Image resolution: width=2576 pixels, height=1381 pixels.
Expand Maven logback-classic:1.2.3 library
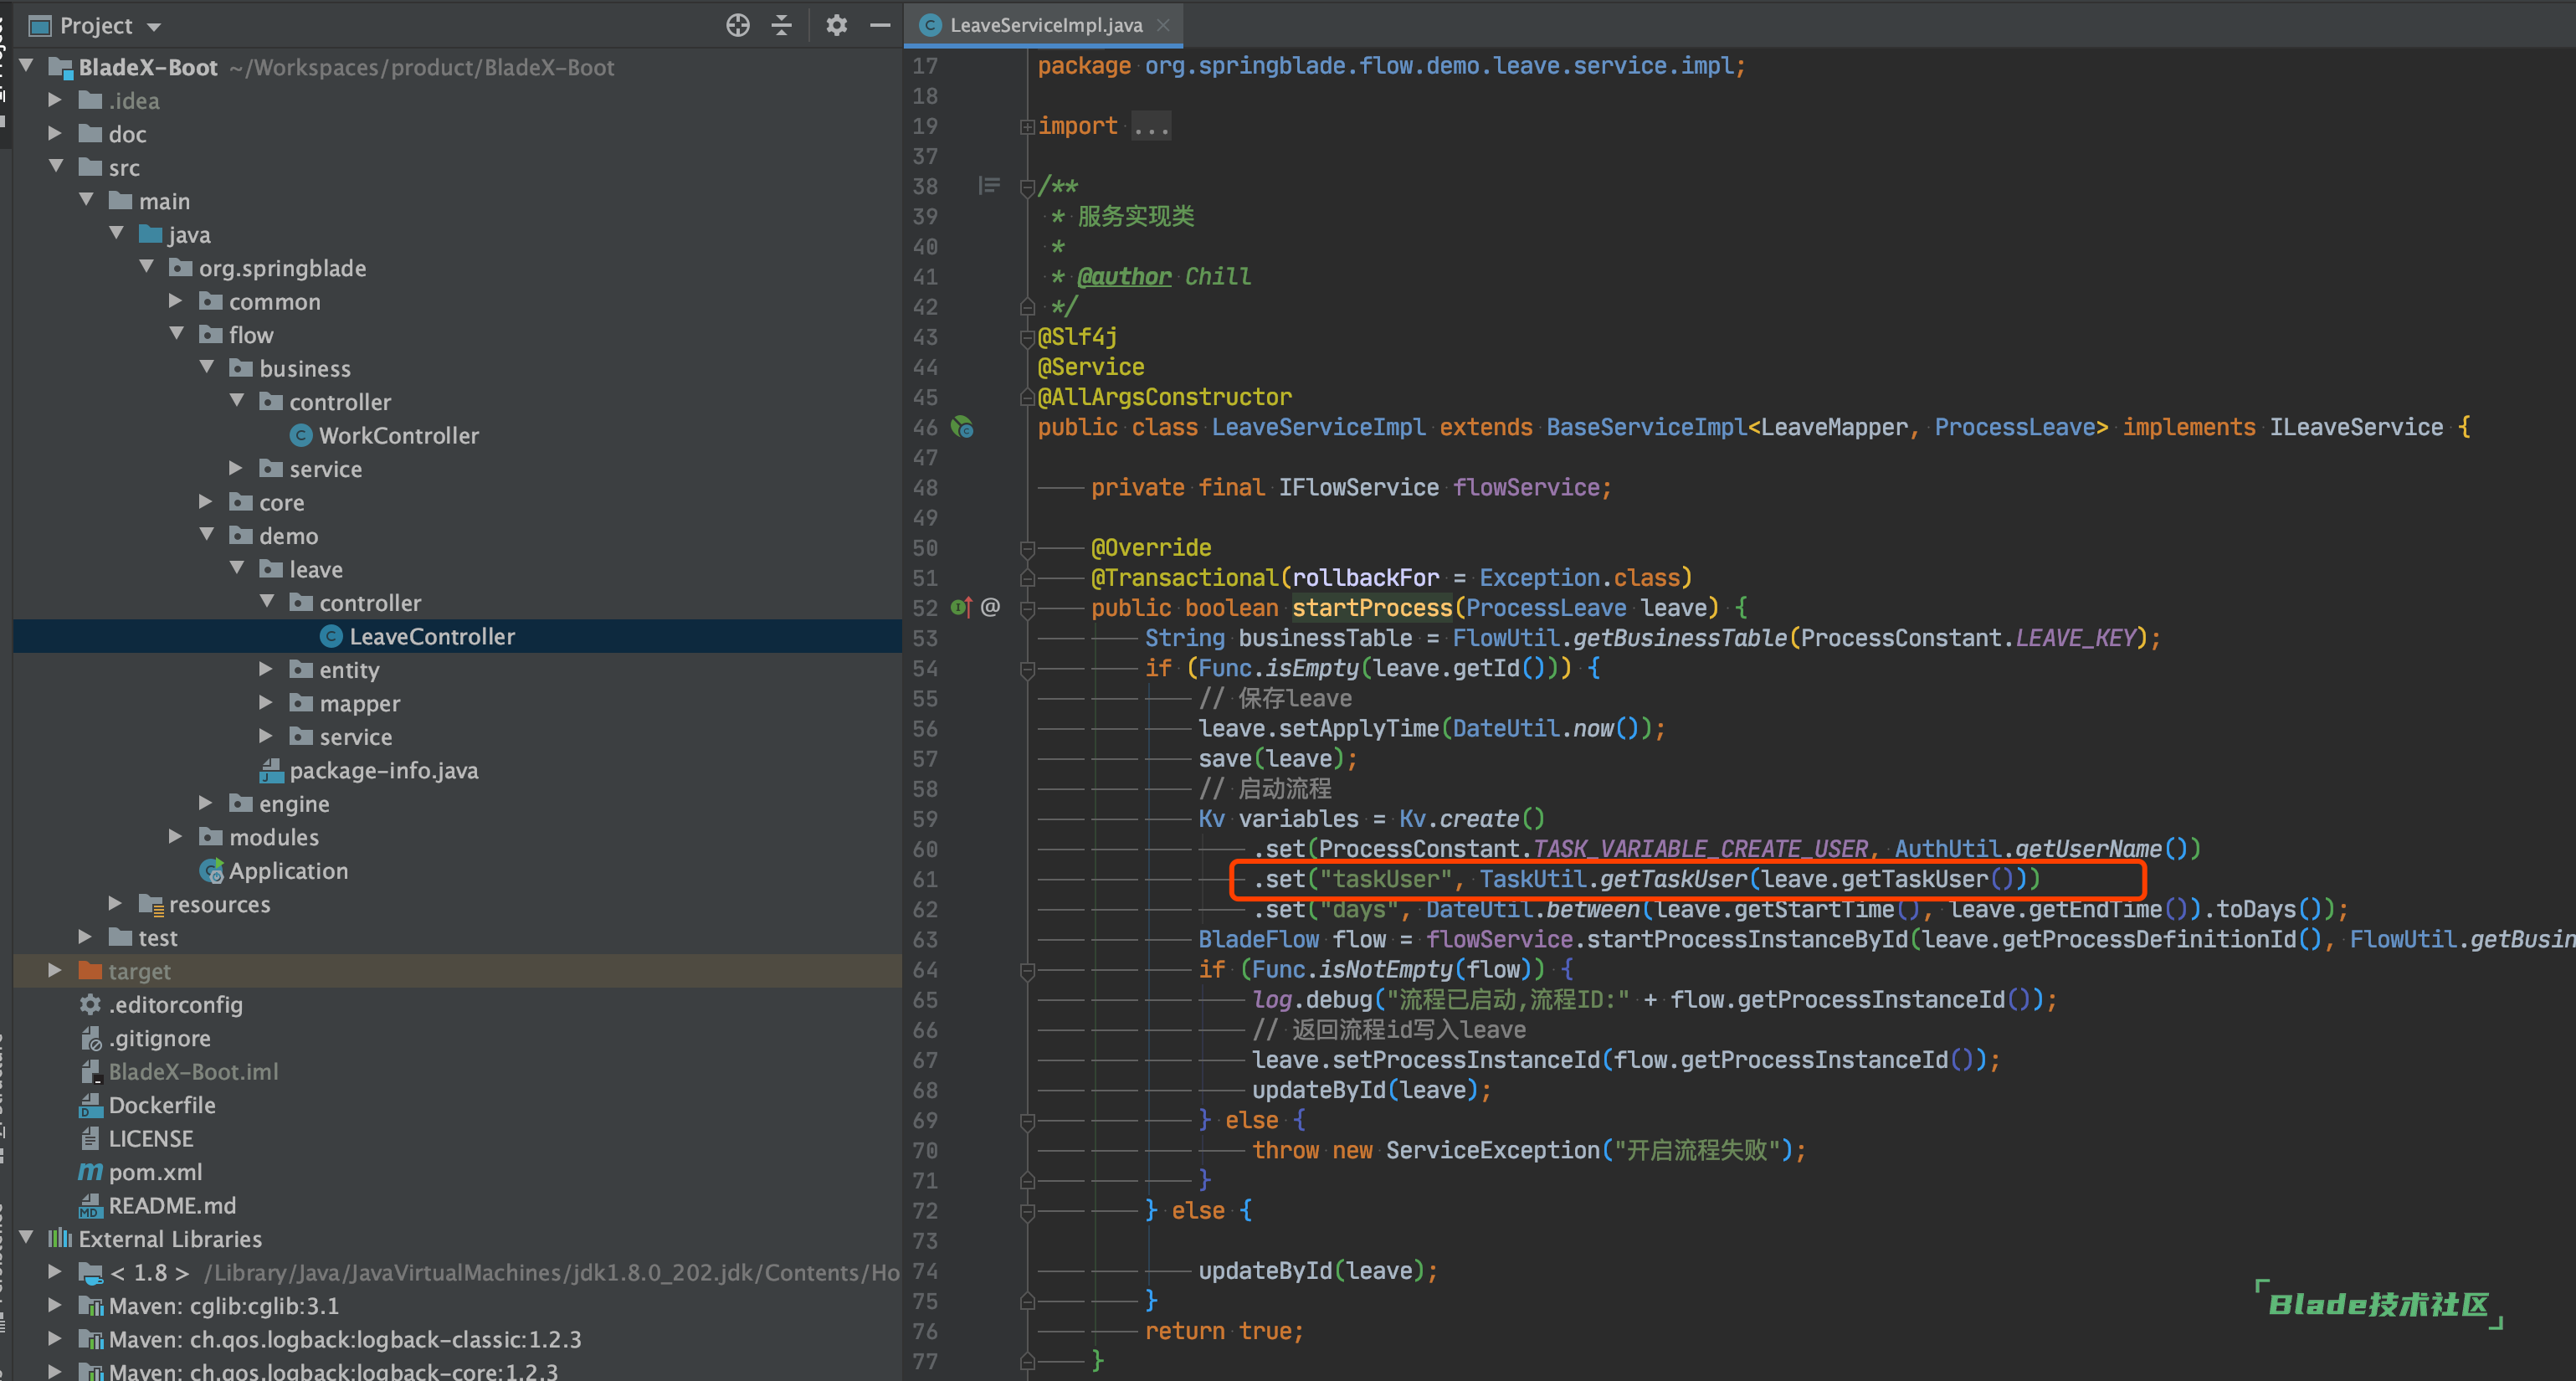55,1339
